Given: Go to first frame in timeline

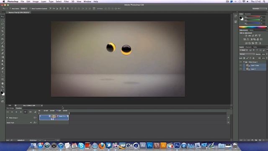Looking at the screenshot, I should 8,112.
